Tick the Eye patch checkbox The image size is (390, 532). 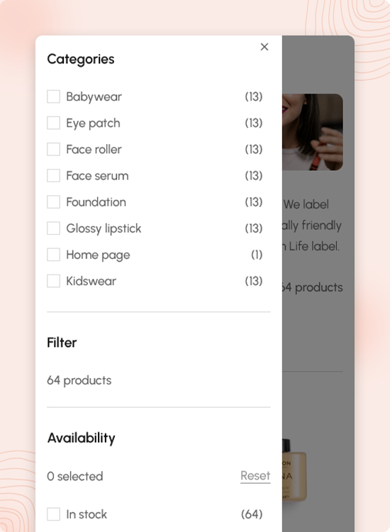54,123
